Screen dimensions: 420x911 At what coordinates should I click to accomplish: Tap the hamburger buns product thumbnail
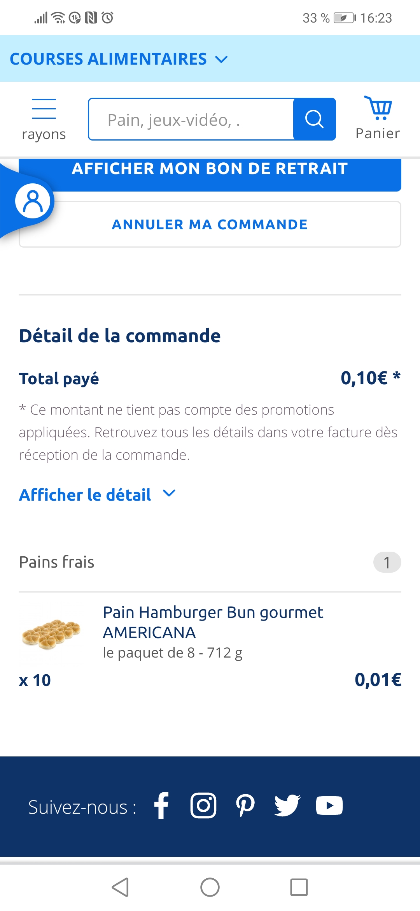click(x=51, y=633)
